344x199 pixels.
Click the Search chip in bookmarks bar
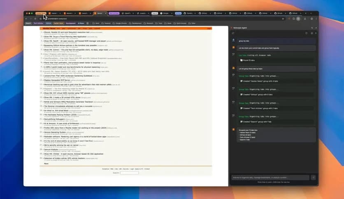click(28, 23)
